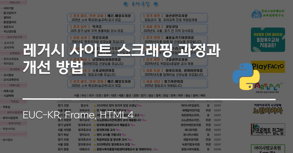Open the 유아시설검색 sidebar link
The height and width of the screenshot is (153, 293).
click(x=10, y=118)
